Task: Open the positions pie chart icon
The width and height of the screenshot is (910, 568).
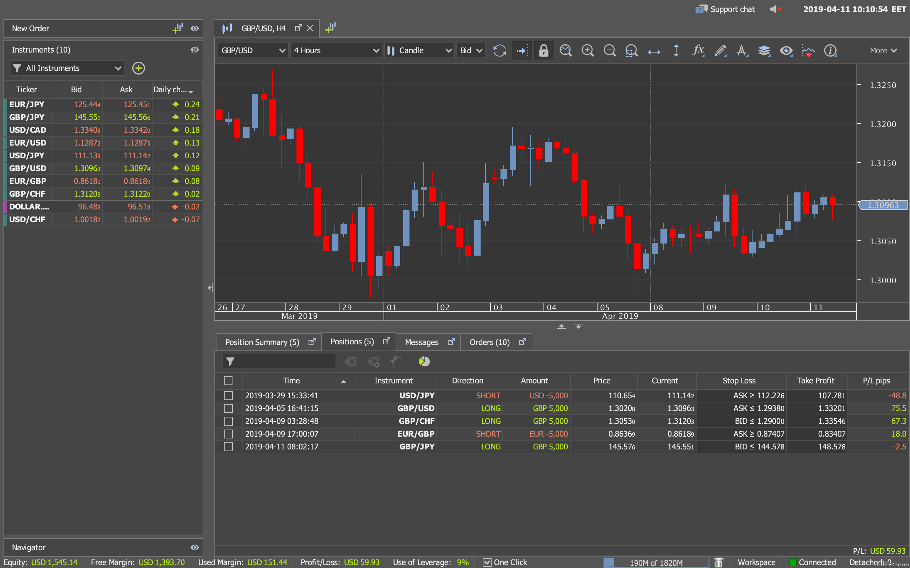Action: tap(424, 361)
